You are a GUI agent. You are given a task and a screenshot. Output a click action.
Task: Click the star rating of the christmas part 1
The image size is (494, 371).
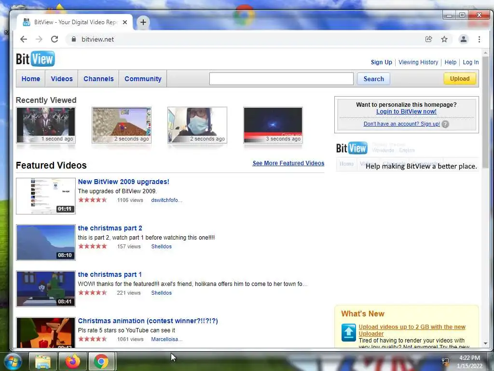point(93,292)
